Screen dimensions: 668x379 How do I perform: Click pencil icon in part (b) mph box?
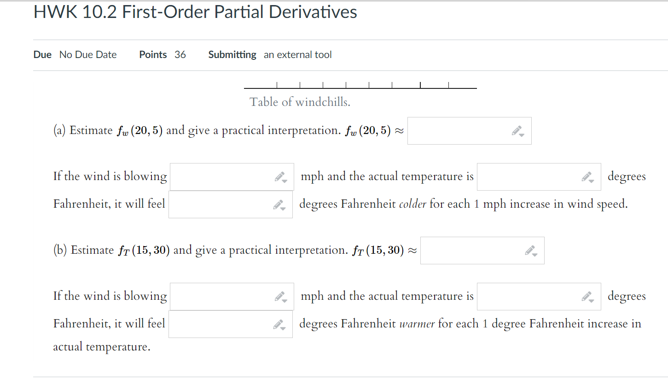tap(280, 296)
